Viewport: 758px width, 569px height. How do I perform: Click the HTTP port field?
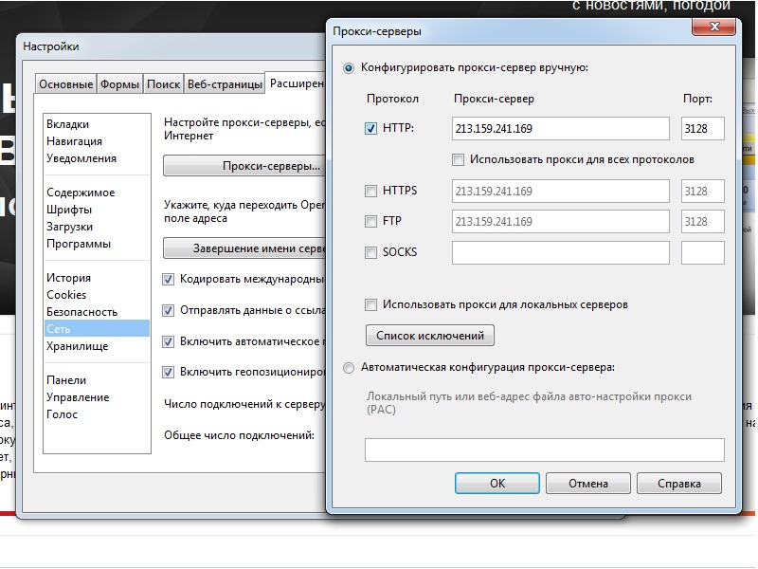[x=702, y=128]
